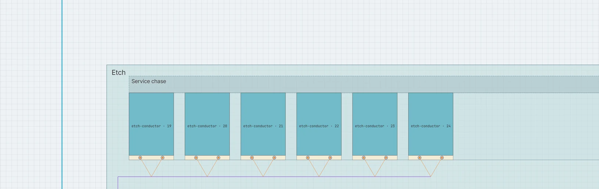This screenshot has width=599, height=189.
Task: Select the etch-conductor · 21 block
Action: pos(263,124)
